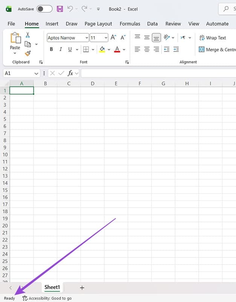Open the Name Box dropdown arrow
Screen dimensions: 236x302
[x=36, y=73]
